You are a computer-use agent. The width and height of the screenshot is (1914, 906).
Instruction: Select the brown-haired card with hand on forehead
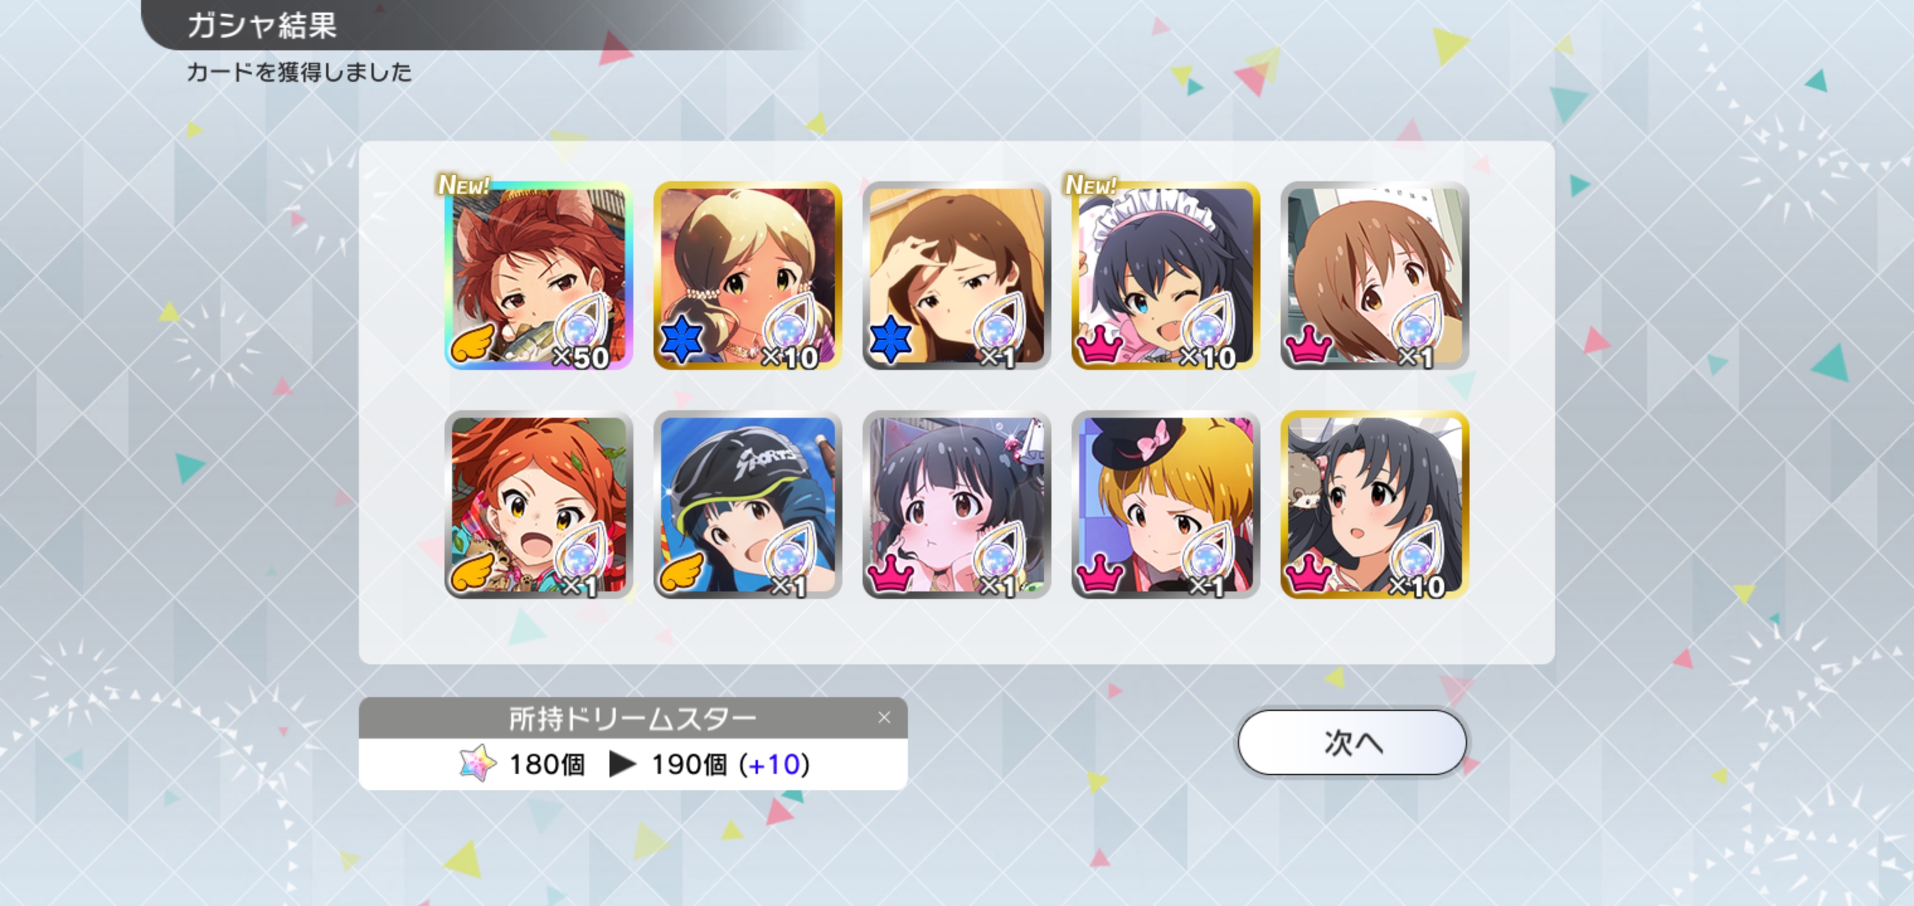coord(956,276)
